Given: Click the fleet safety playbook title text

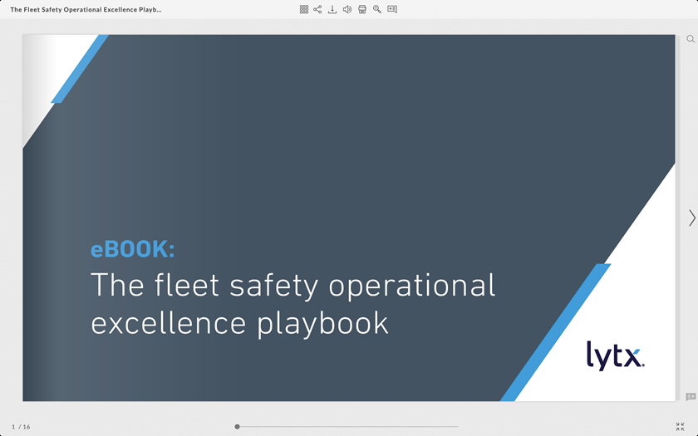Looking at the screenshot, I should coord(292,303).
